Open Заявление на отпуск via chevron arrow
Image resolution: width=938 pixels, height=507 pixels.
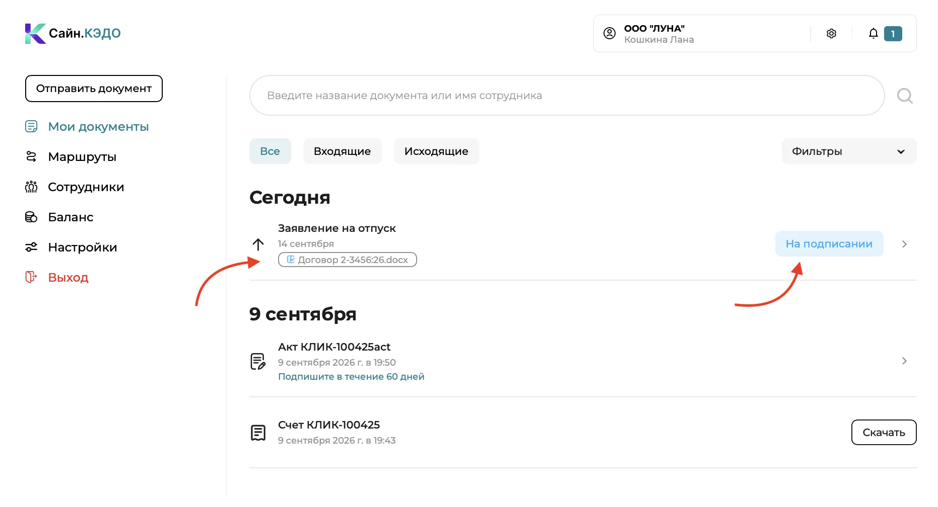(904, 244)
